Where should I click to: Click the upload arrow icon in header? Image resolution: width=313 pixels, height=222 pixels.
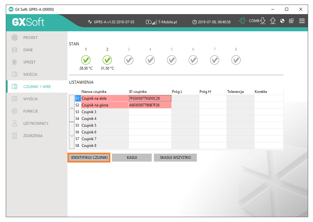click(x=273, y=21)
